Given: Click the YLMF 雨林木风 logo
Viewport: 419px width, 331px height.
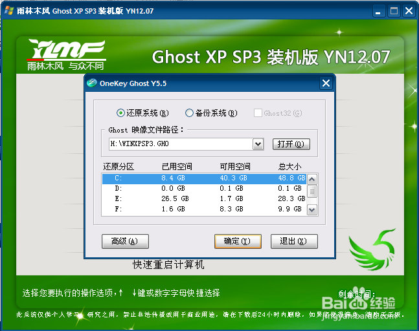Looking at the screenshot, I should click(67, 55).
